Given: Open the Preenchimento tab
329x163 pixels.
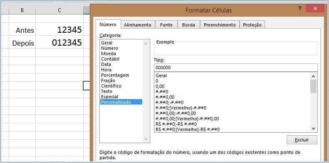Looking at the screenshot, I should [220, 25].
